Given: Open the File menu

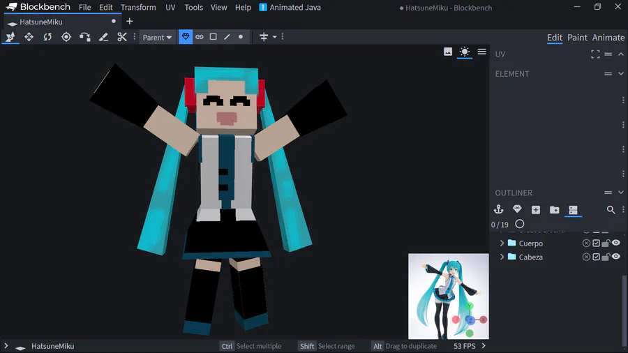Looking at the screenshot, I should coord(84,7).
